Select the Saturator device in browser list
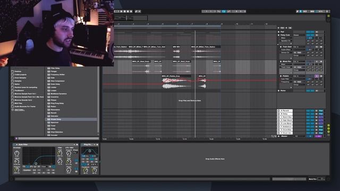 54,116
